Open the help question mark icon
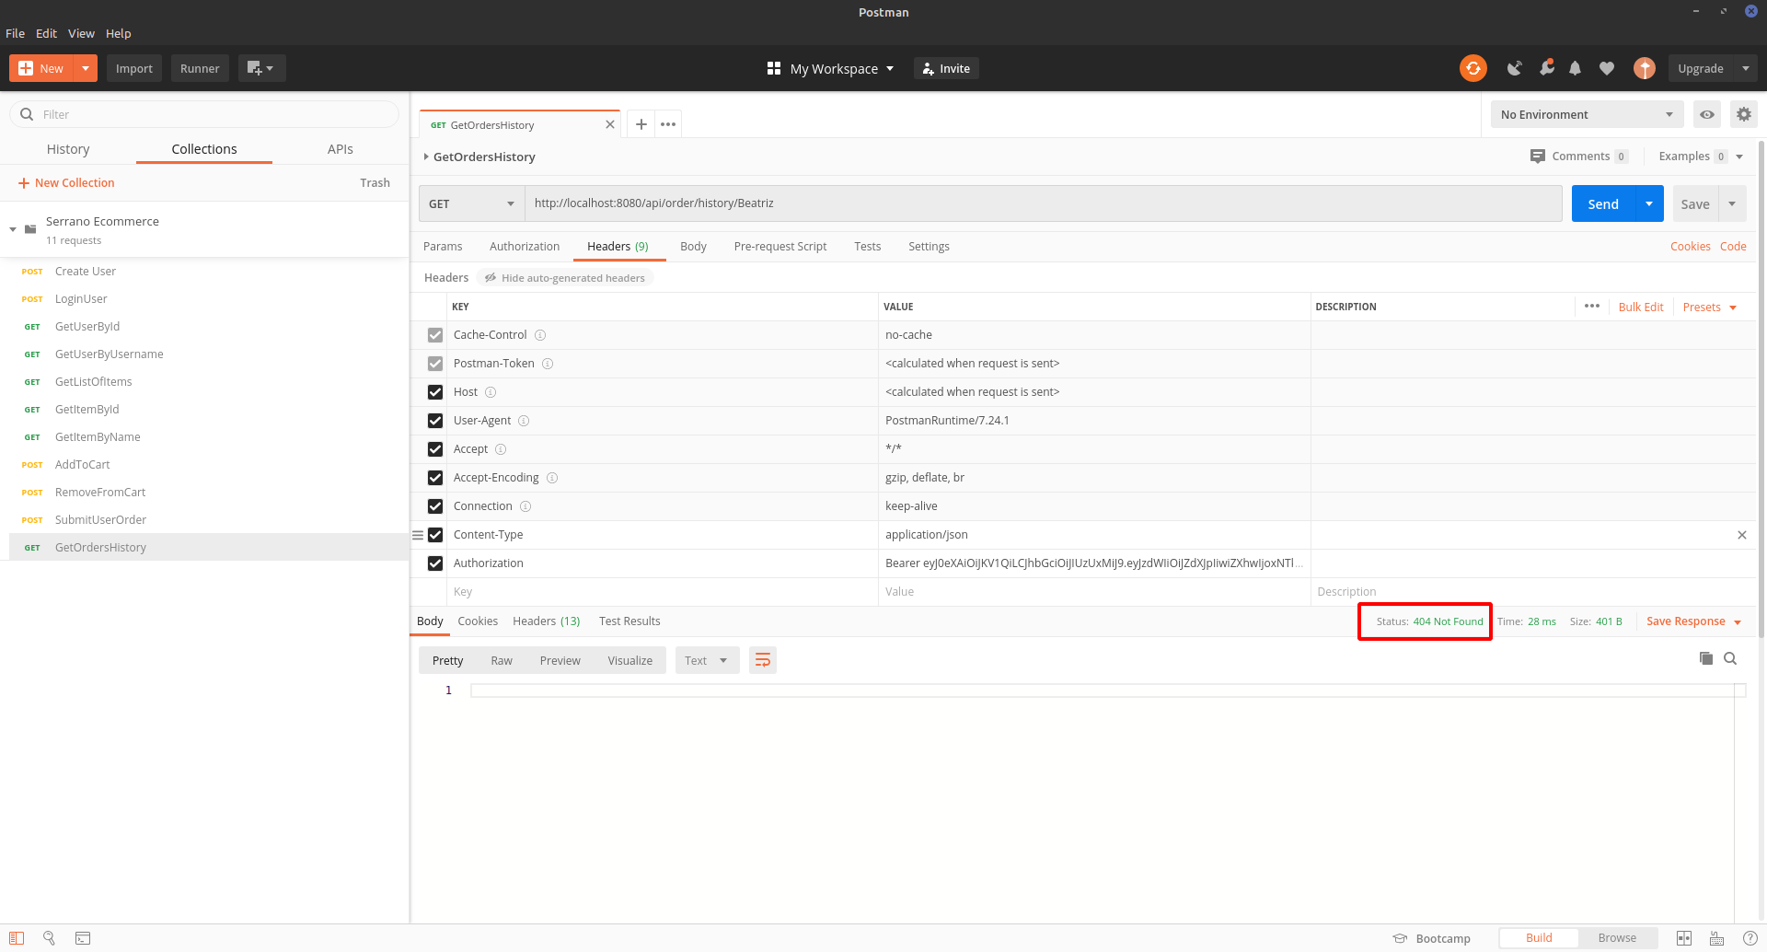 click(x=1750, y=938)
